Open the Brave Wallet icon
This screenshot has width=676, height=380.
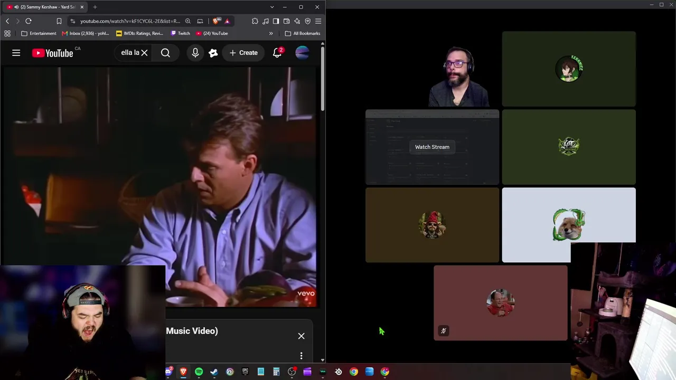(x=287, y=21)
